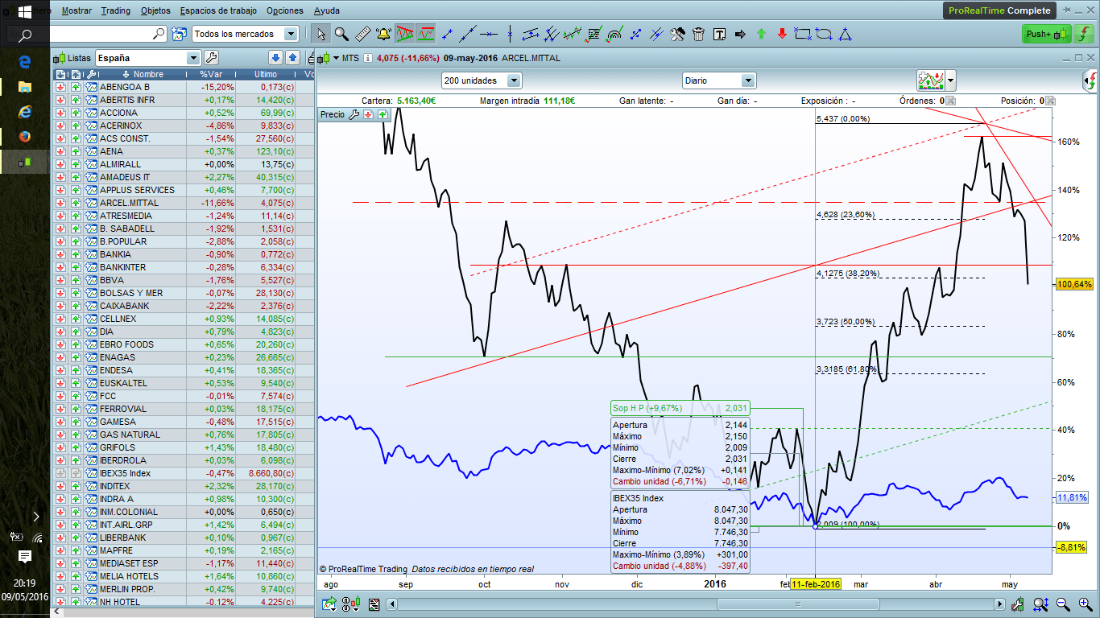Pick the red down-arrow drawing tool
This screenshot has height=618, width=1100.
[x=782, y=34]
